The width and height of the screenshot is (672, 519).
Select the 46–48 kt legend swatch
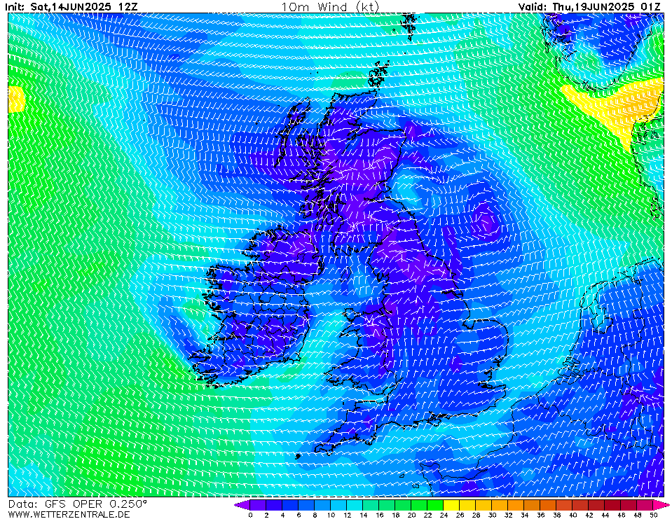(629, 505)
